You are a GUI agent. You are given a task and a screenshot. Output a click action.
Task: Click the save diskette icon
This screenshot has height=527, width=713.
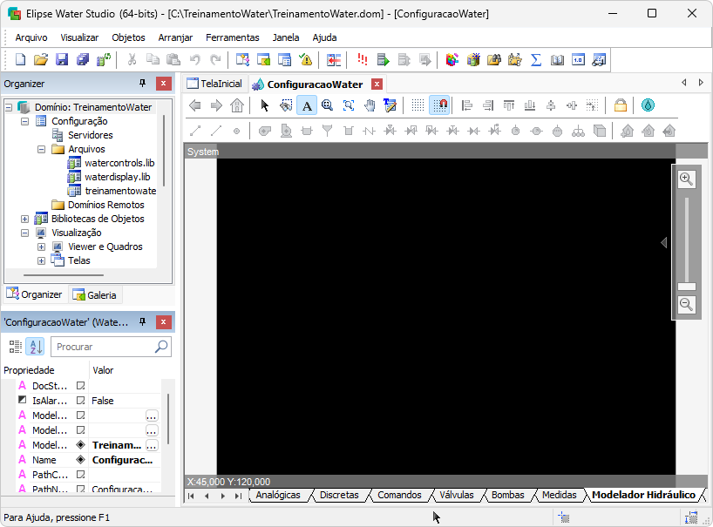62,60
